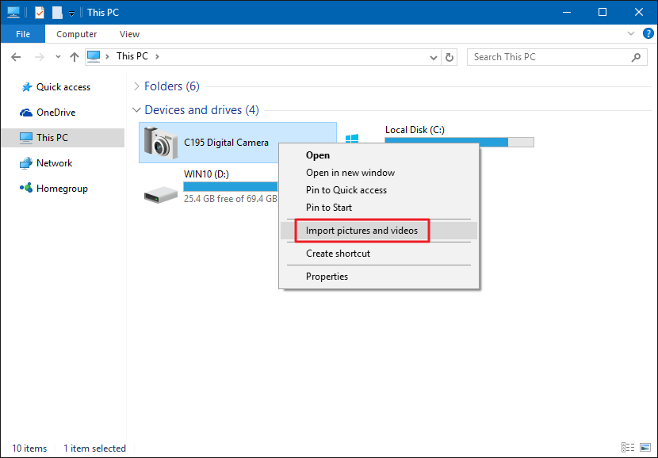Choose Import pictures and videos

pos(362,231)
